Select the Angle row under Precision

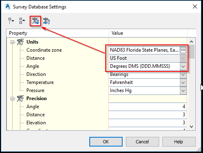coord(33,107)
